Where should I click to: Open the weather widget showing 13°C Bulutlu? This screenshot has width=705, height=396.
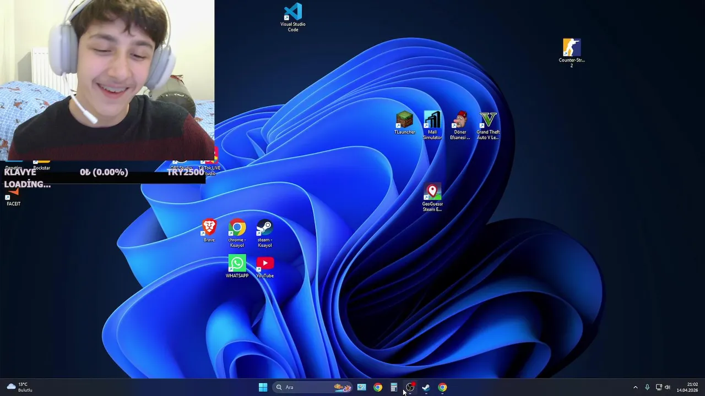[x=20, y=387]
